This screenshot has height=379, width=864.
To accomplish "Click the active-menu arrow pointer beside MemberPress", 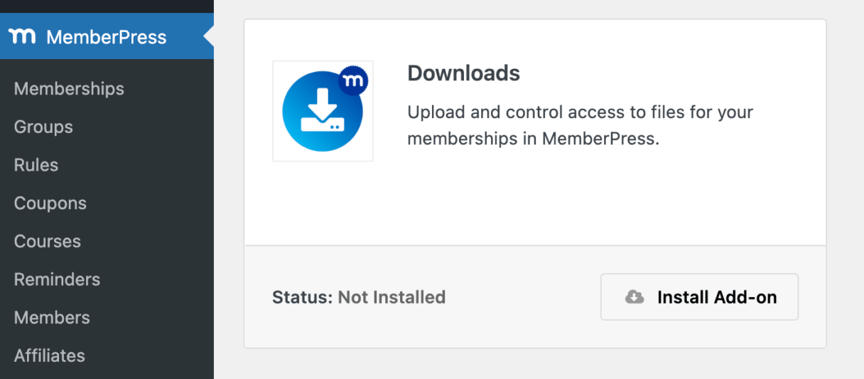I will tap(208, 36).
